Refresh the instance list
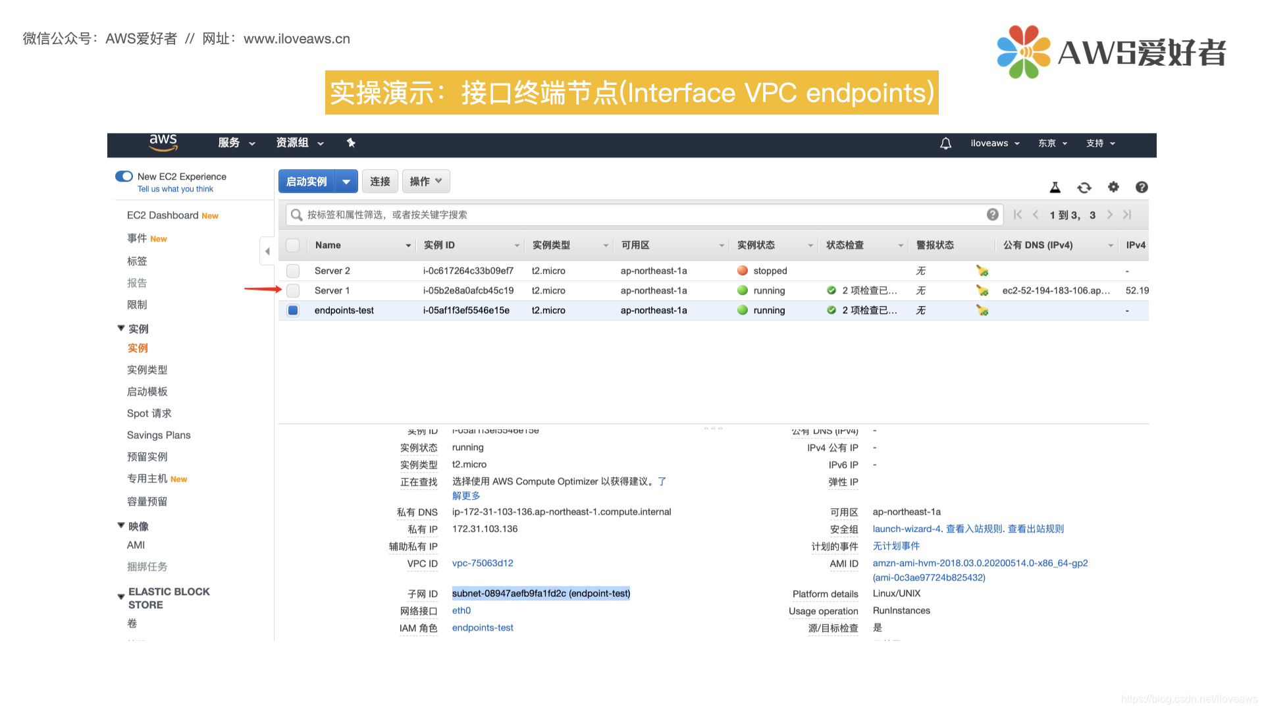The width and height of the screenshot is (1264, 711). (x=1084, y=188)
